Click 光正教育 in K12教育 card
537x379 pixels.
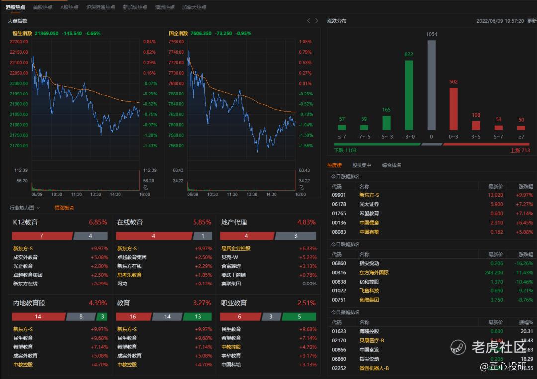[23, 266]
